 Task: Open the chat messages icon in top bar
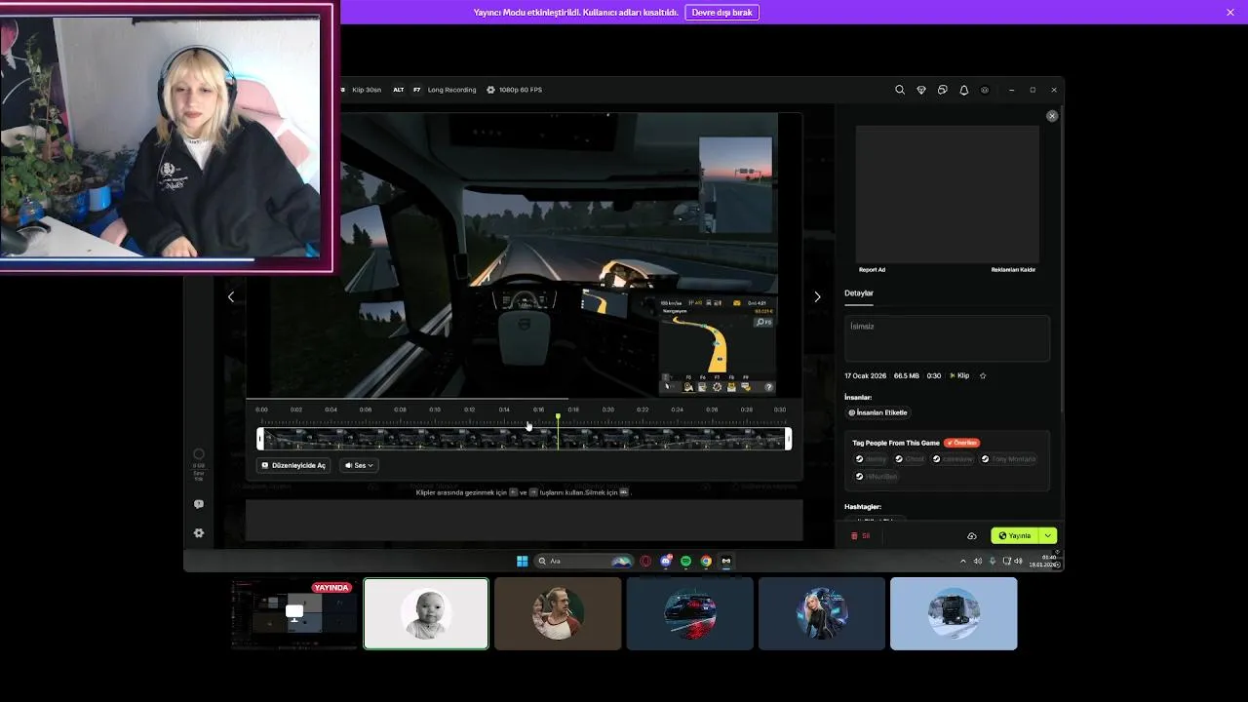tap(943, 90)
